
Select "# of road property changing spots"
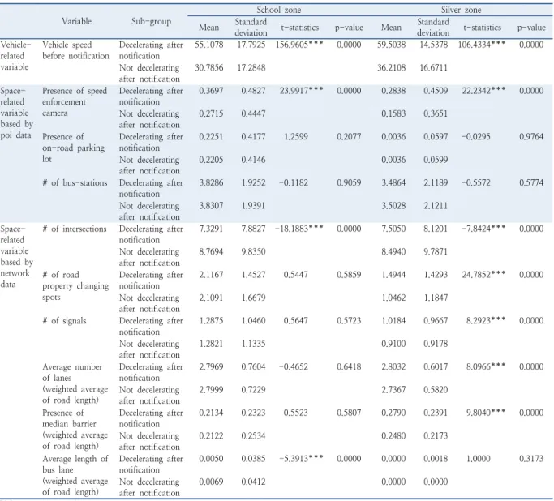click(75, 285)
